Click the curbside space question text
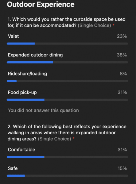Image resolution: width=136 pixels, height=184 pixels. click(x=67, y=22)
